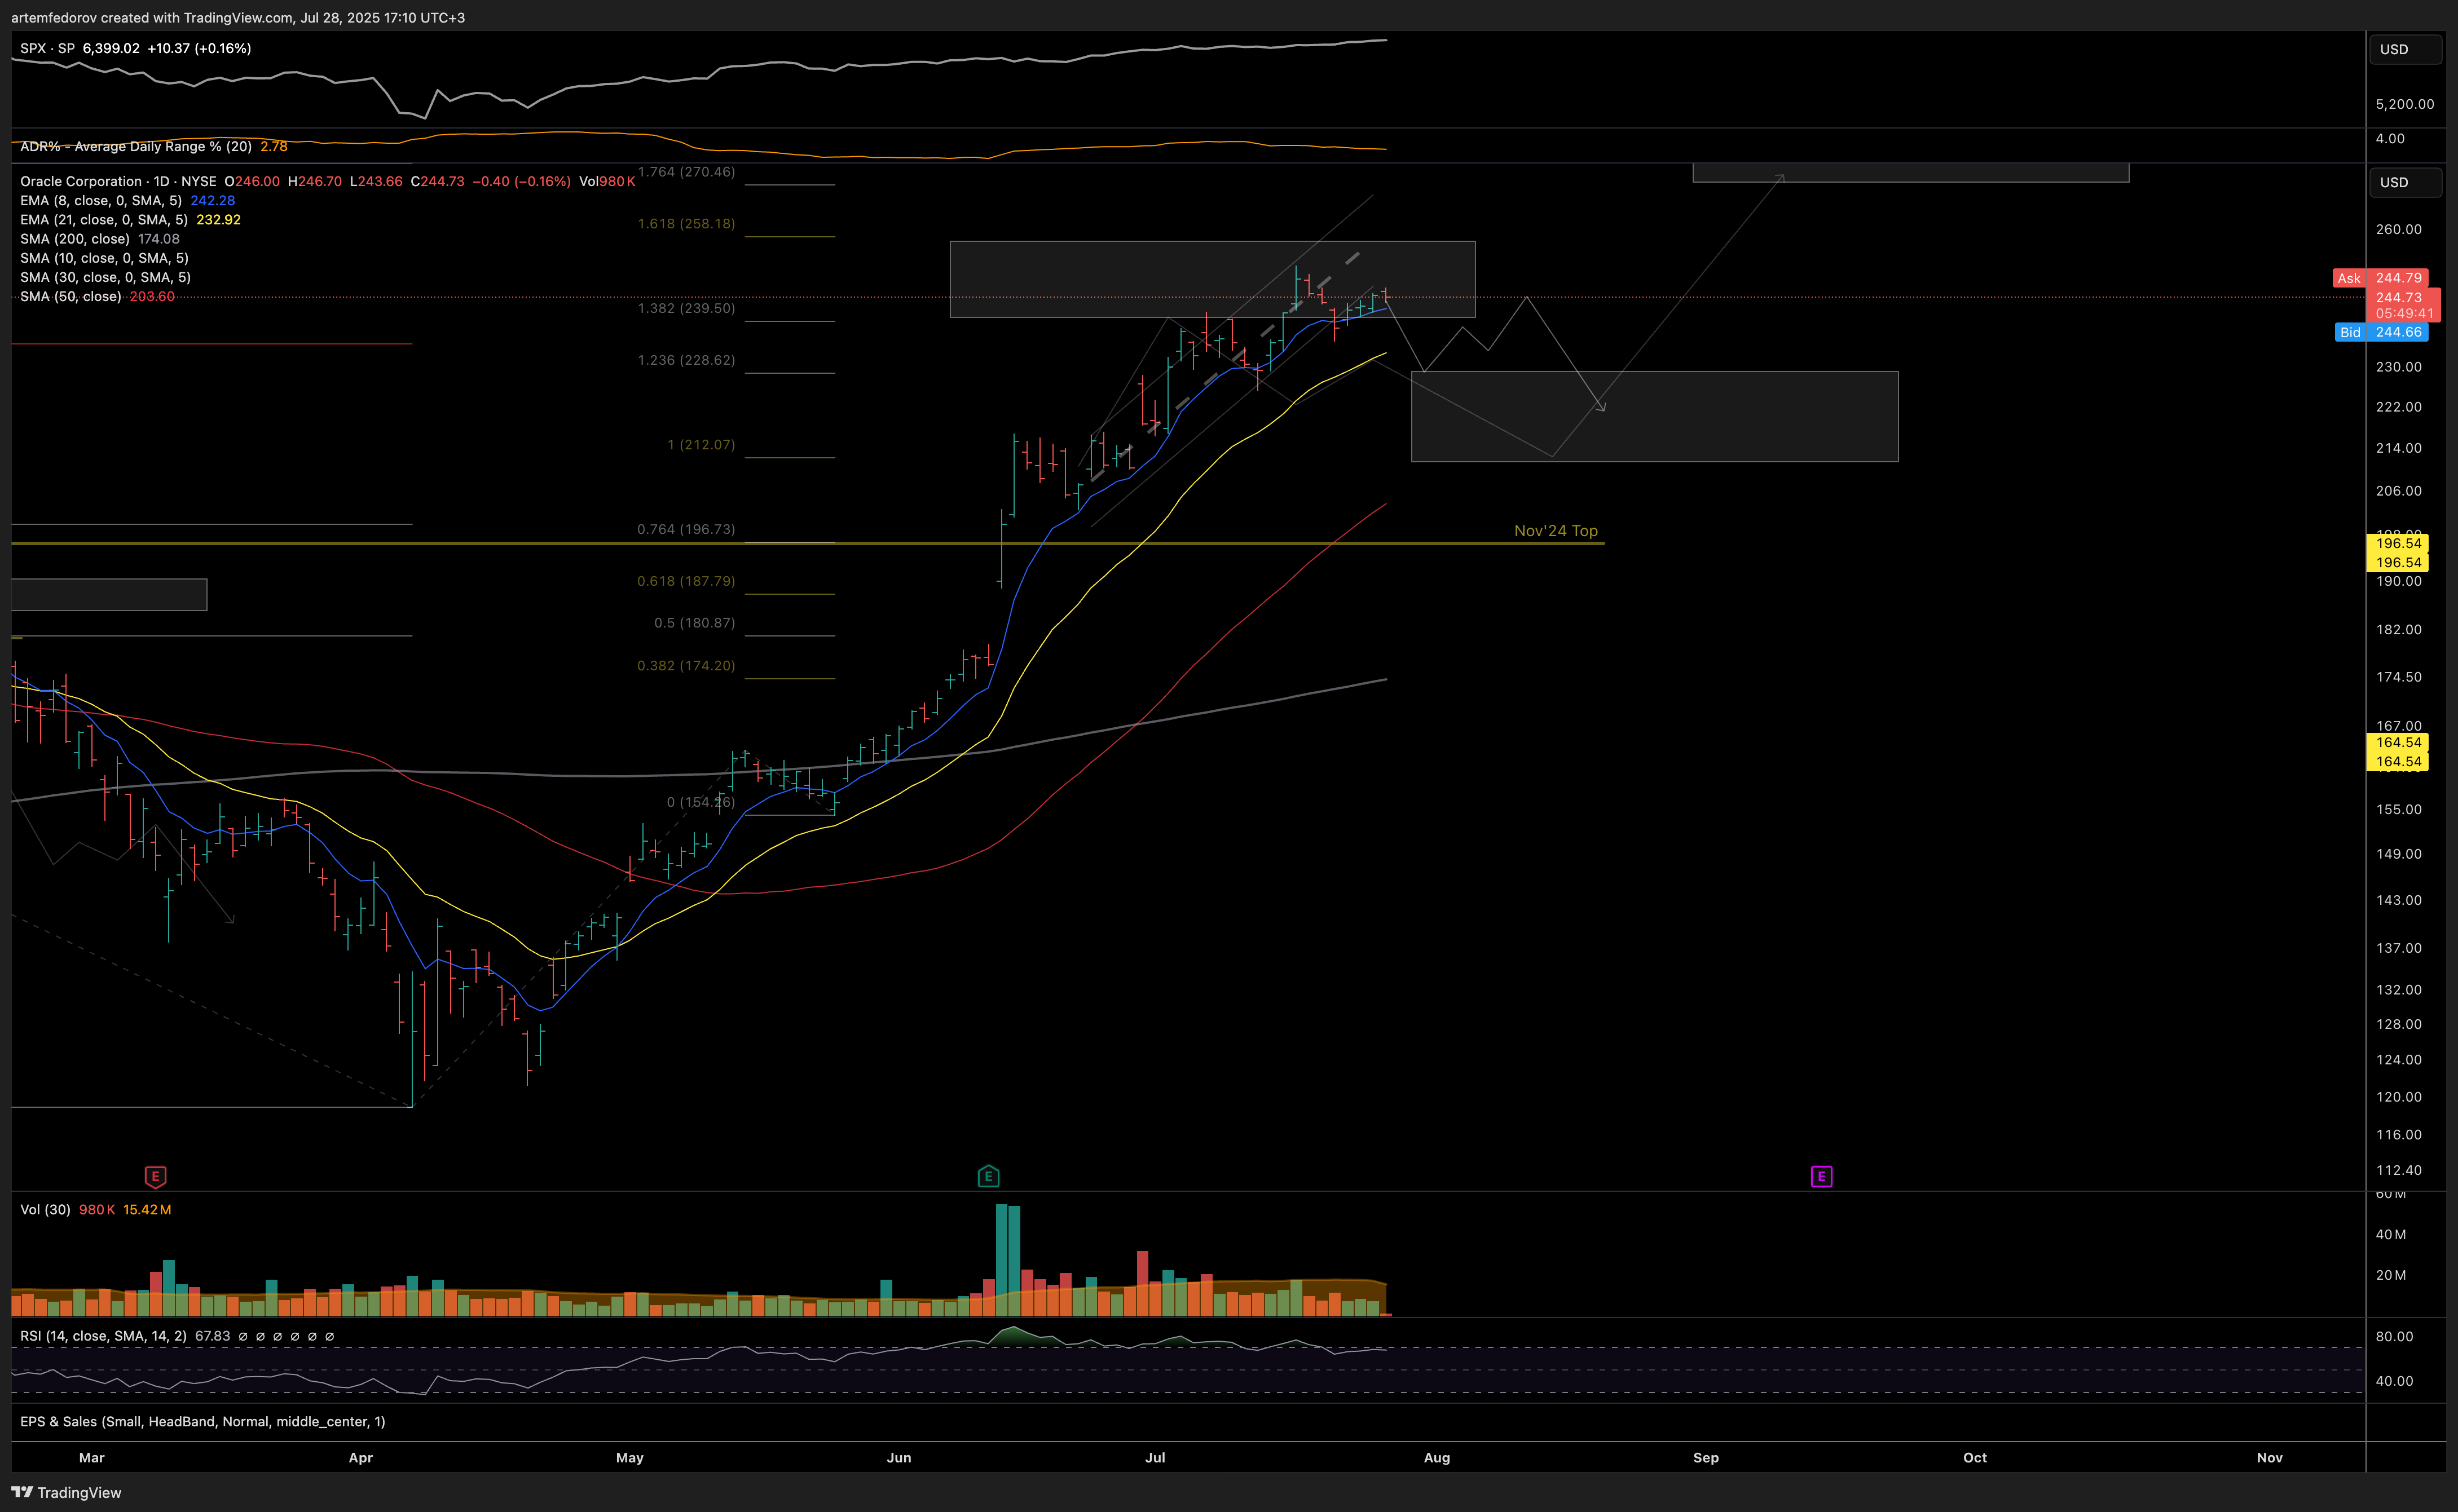This screenshot has width=2458, height=1512.
Task: Click the 260.00 price axis value
Action: [2399, 229]
